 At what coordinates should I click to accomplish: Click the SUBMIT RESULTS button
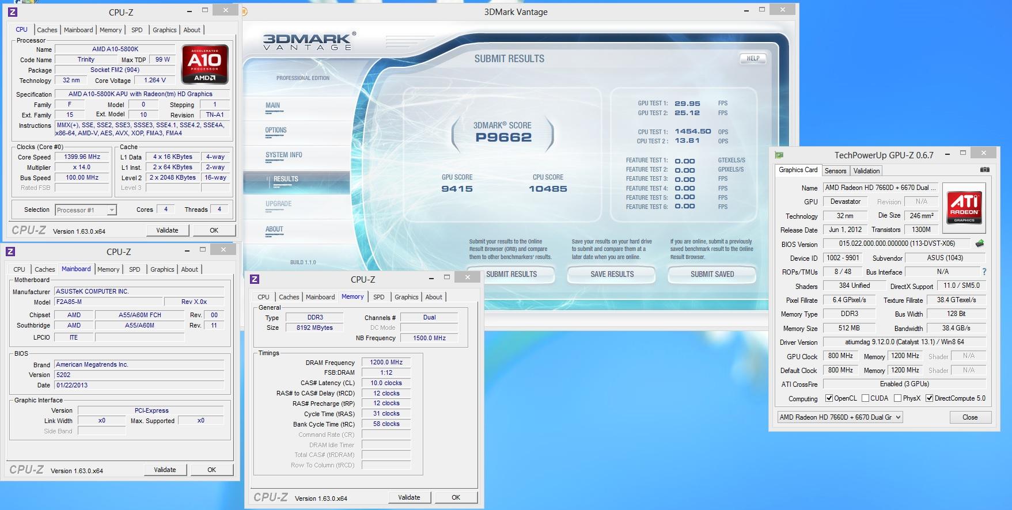click(x=511, y=275)
